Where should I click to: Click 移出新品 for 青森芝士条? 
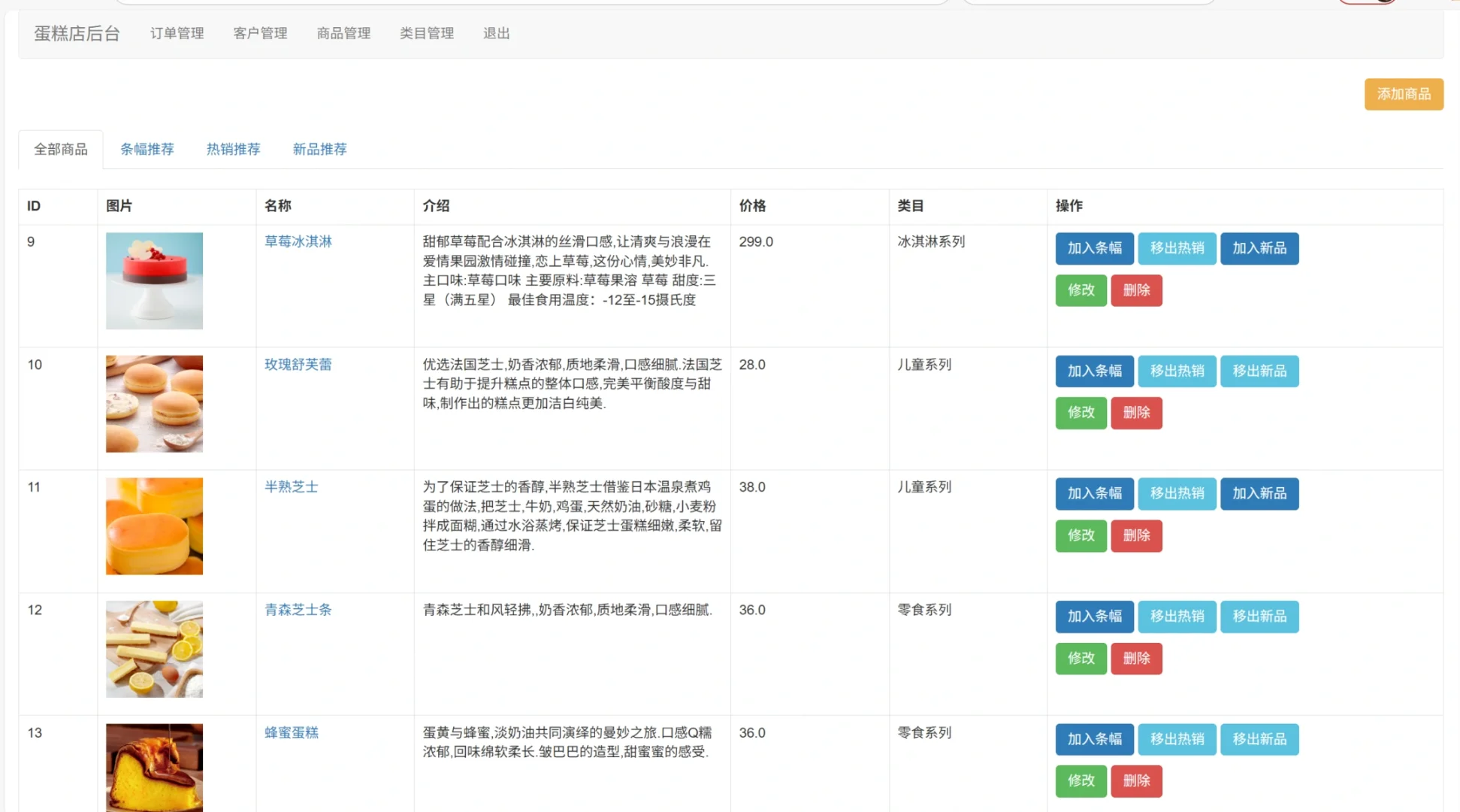coord(1259,617)
